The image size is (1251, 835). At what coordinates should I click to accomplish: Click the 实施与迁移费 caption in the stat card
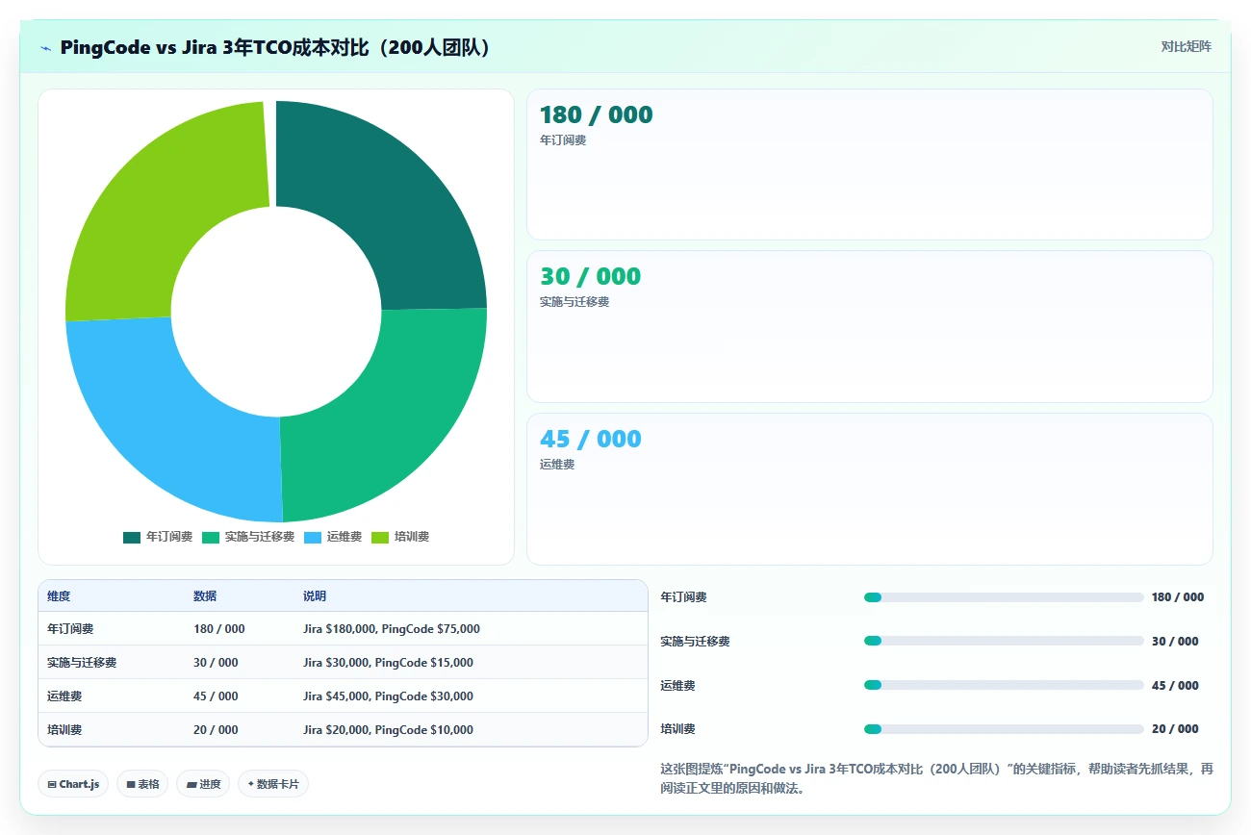574,302
